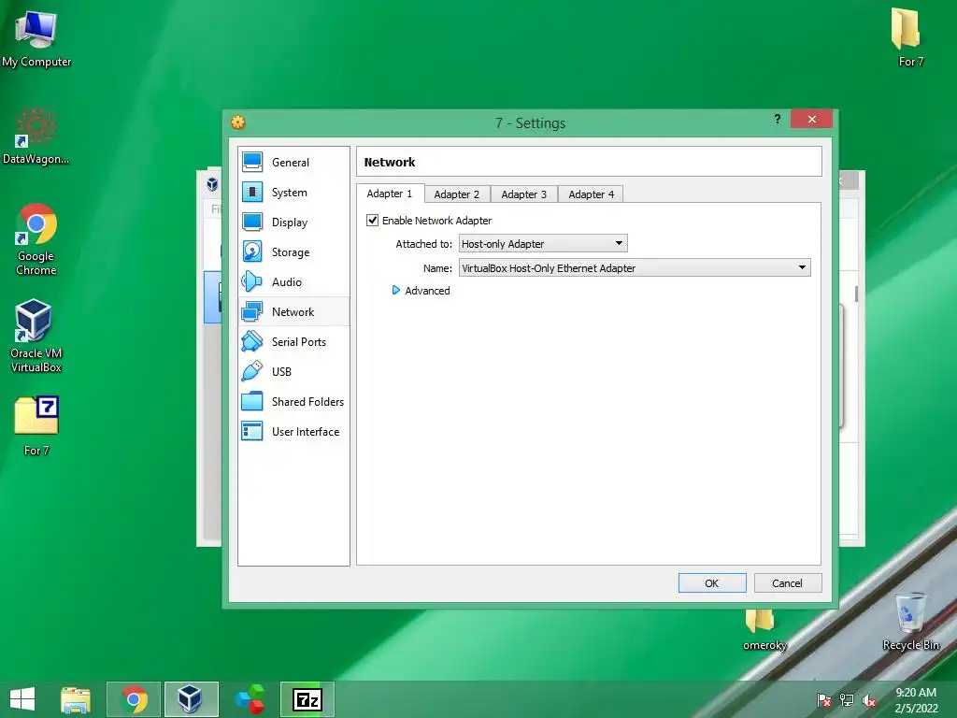Open the General settings category icon
The image size is (957, 718).
(252, 163)
